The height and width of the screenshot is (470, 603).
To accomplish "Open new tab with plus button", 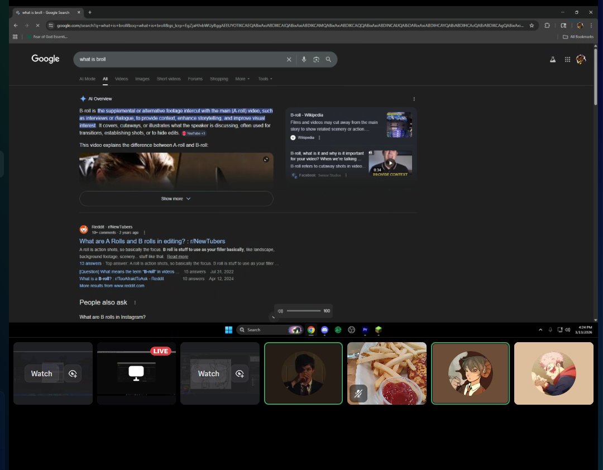I will [89, 12].
